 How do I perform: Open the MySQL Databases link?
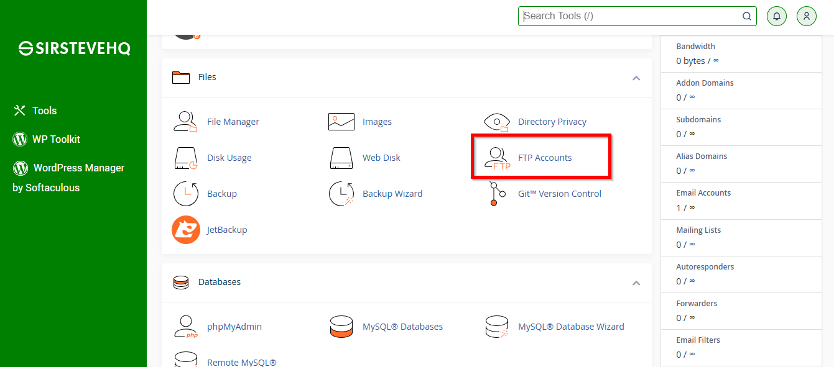[x=403, y=327]
